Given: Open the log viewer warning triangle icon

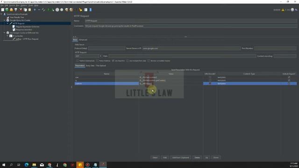Looking at the screenshot, I should coord(283,10).
